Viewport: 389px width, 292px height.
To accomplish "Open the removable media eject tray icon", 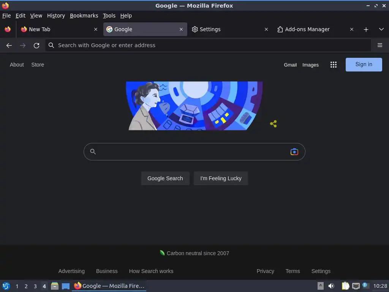I will pyautogui.click(x=321, y=286).
